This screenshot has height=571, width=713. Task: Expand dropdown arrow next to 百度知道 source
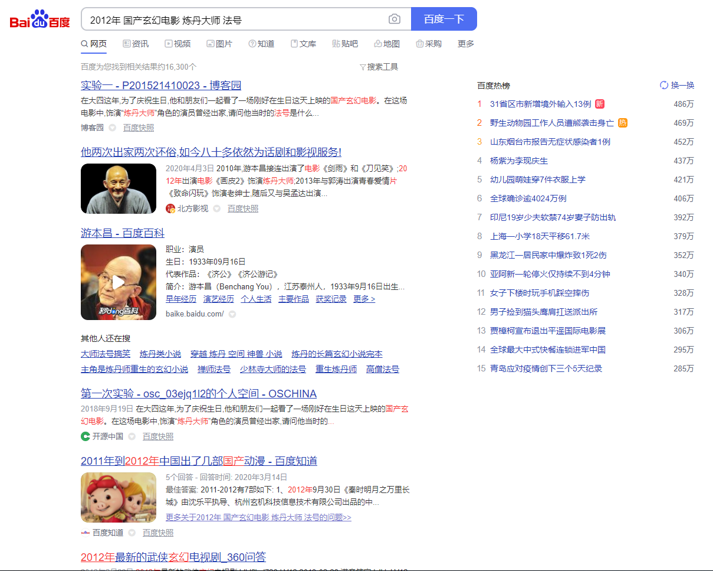(132, 533)
